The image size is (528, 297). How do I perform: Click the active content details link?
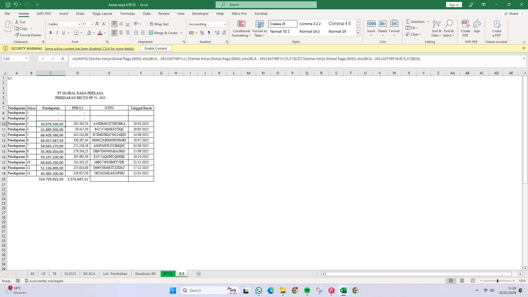point(89,48)
